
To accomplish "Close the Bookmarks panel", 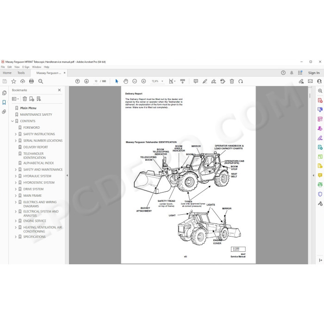I will [59, 90].
